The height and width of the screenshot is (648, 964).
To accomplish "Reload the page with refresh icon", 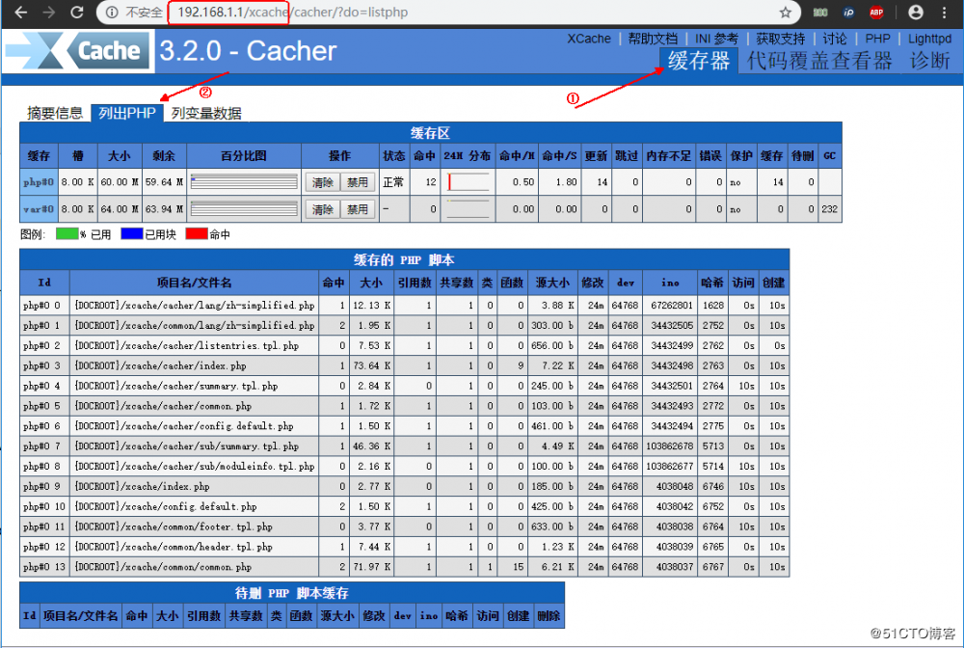I will pos(77,13).
